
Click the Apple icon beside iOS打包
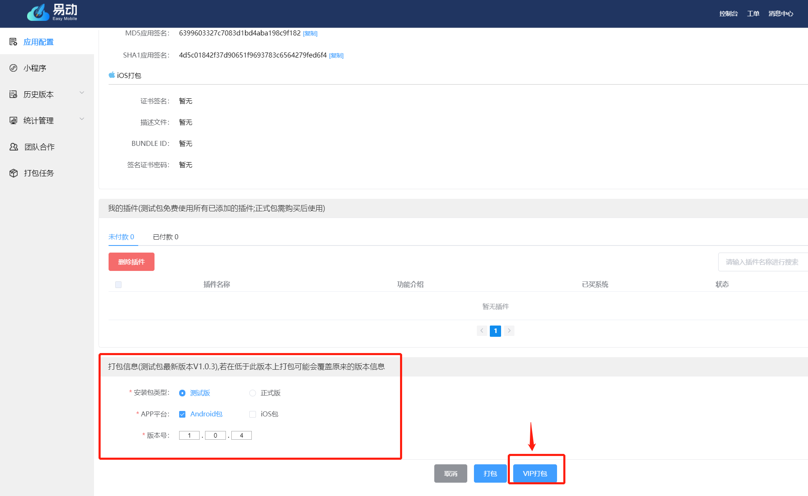pyautogui.click(x=111, y=75)
